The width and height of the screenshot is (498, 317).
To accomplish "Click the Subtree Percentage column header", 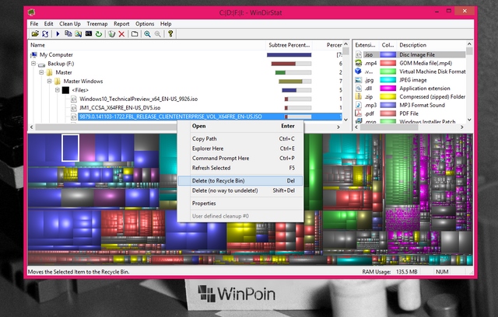I will [x=289, y=45].
